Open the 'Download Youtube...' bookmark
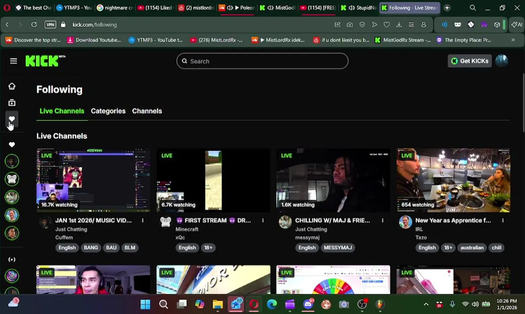Screen dimensions: 525x314 pyautogui.click(x=94, y=40)
